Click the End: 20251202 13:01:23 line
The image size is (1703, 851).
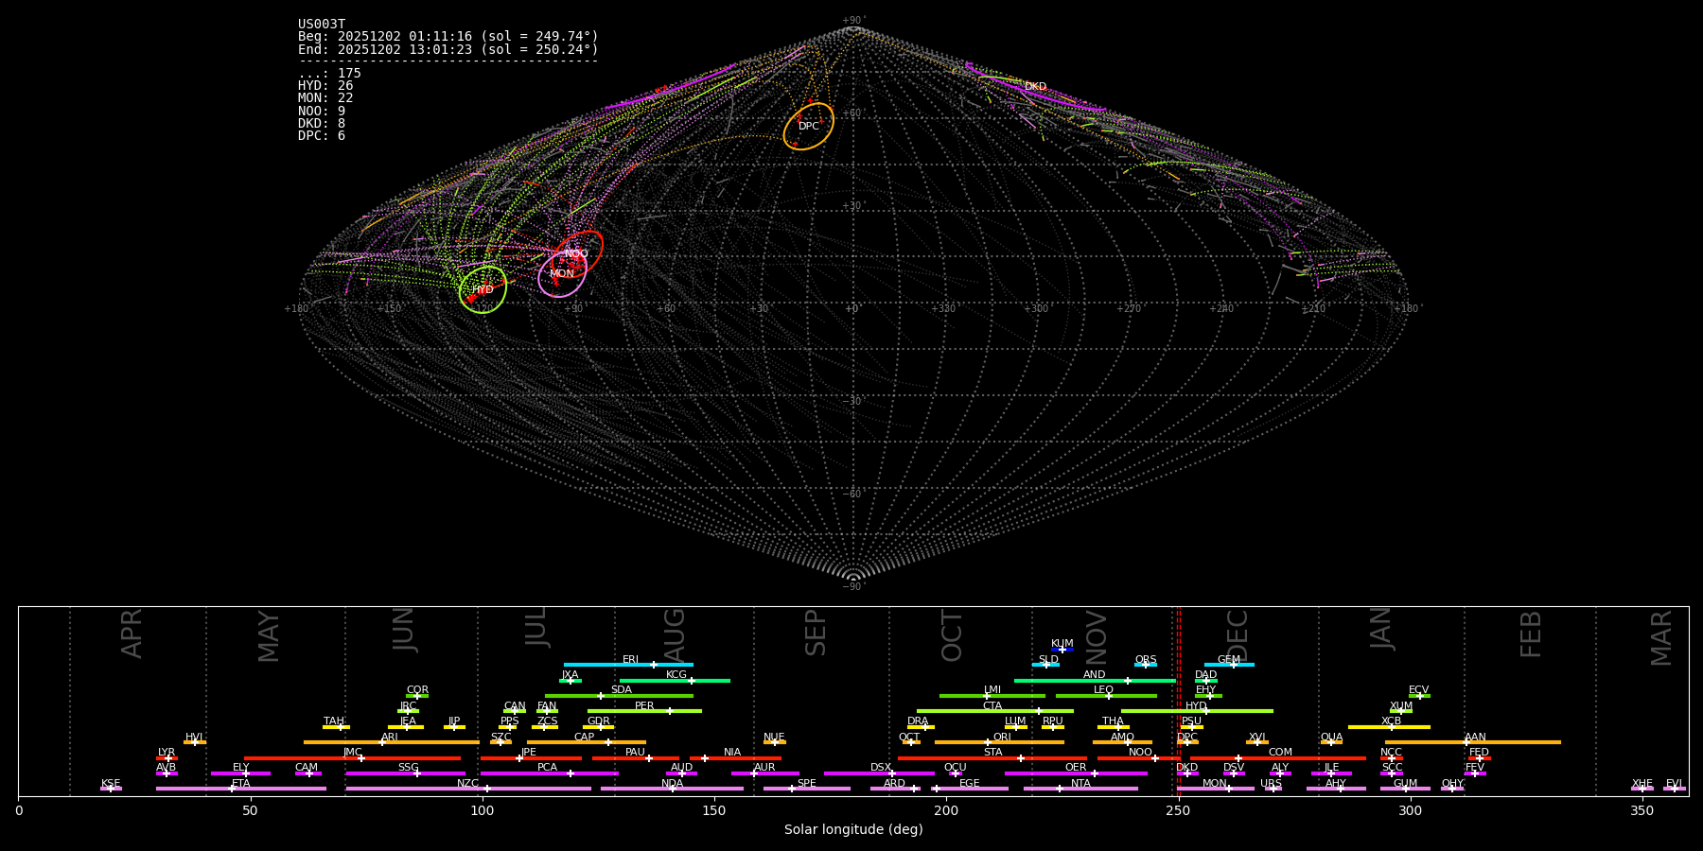pos(448,49)
